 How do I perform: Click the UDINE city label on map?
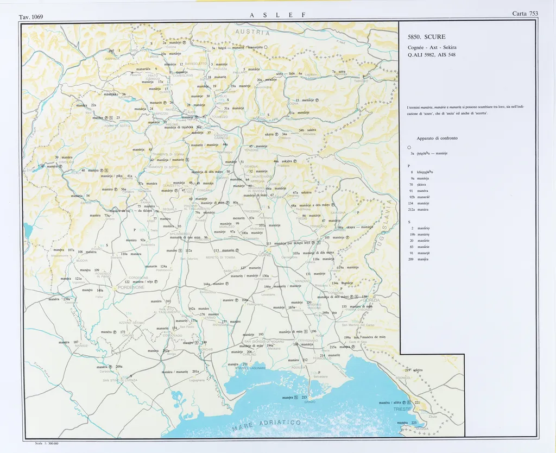[264, 254]
